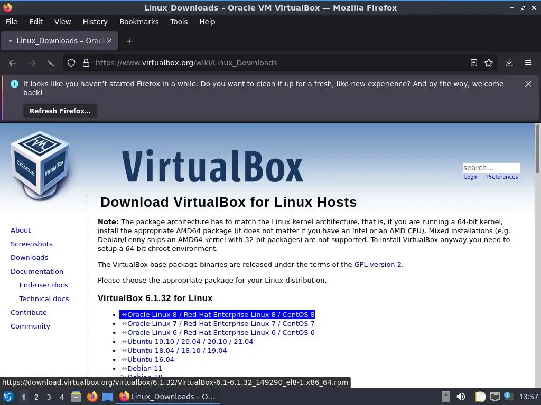The image size is (541, 405).
Task: Download Oracle Linux 6 / RHEL 6 package
Action: point(217,333)
